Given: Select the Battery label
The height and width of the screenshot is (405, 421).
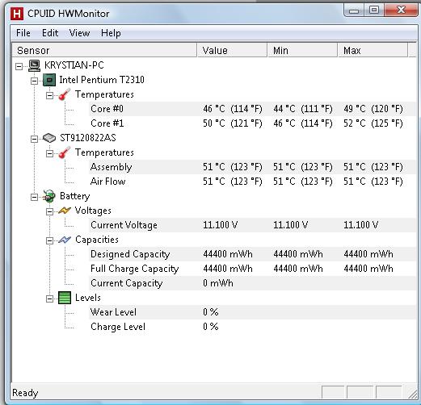Looking at the screenshot, I should click(74, 196).
